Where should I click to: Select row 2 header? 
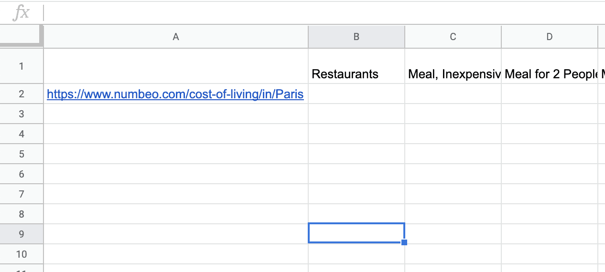click(22, 94)
